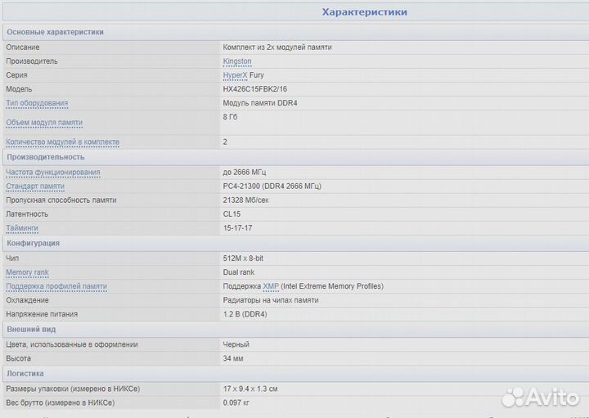This screenshot has width=589, height=418.
Task: Click the model number HX426C15FBK2/16
Action: coord(254,89)
